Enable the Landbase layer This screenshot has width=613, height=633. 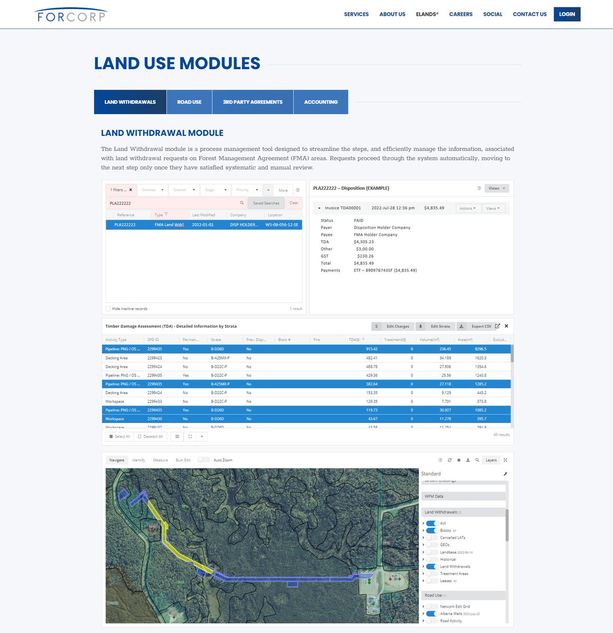pos(432,552)
